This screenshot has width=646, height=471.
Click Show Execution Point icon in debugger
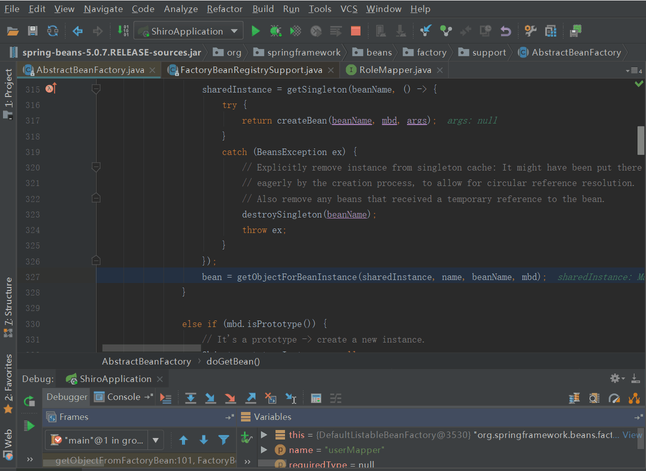(x=165, y=398)
